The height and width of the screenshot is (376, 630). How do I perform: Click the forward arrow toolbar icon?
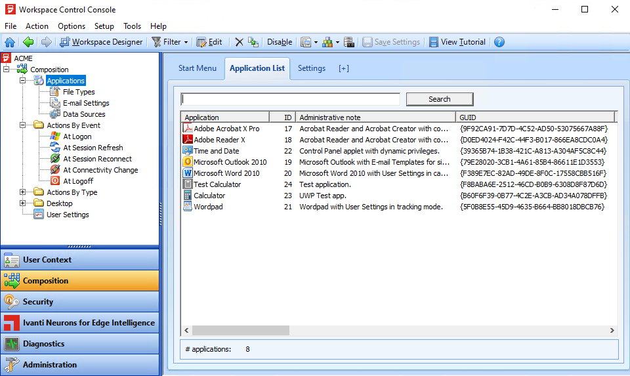[x=46, y=42]
